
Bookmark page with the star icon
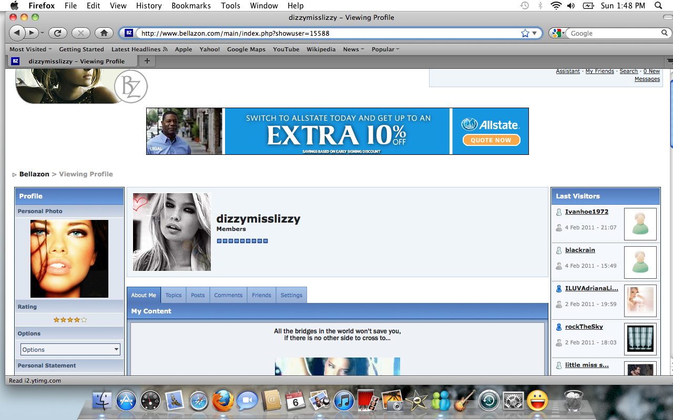[x=525, y=33]
